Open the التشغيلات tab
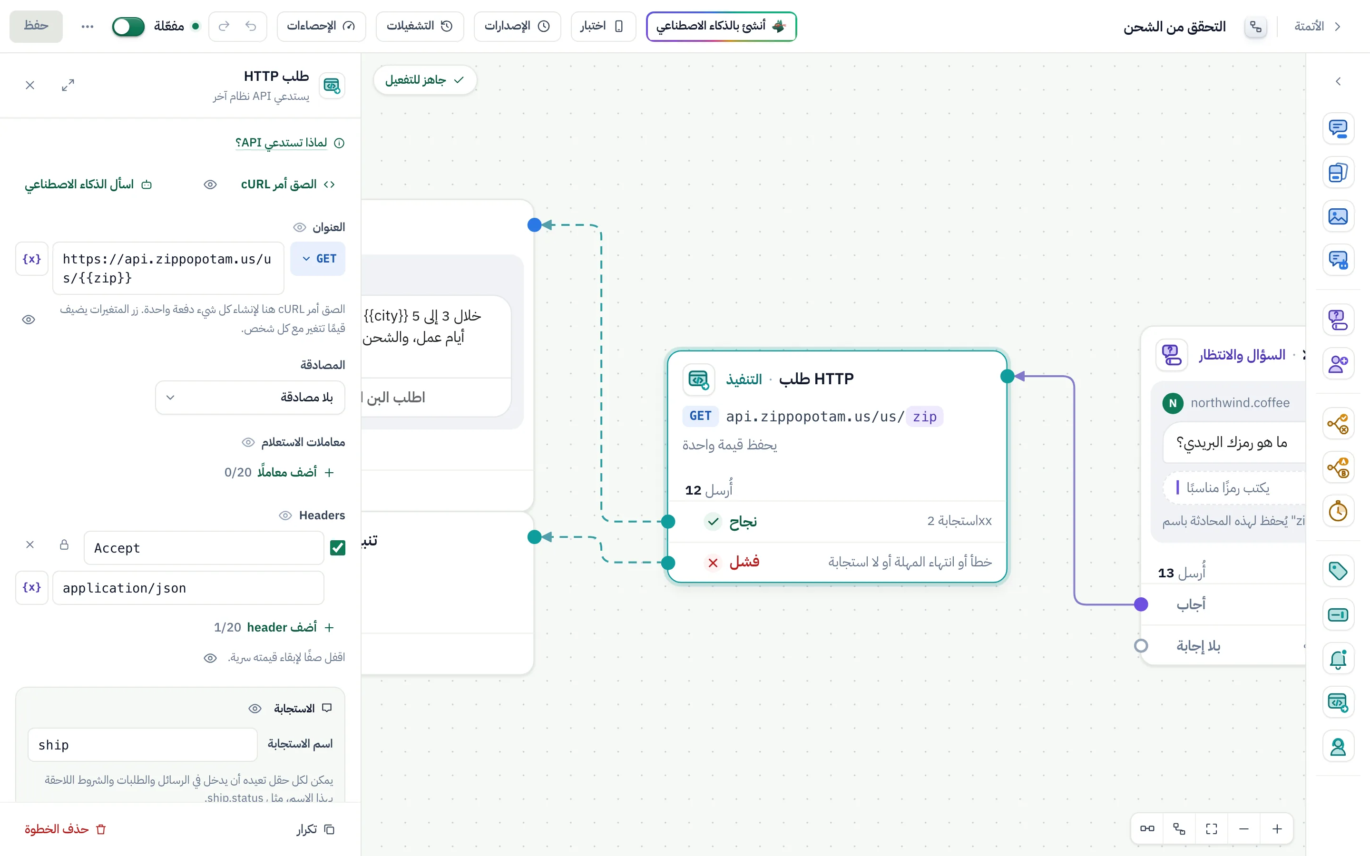 420,26
